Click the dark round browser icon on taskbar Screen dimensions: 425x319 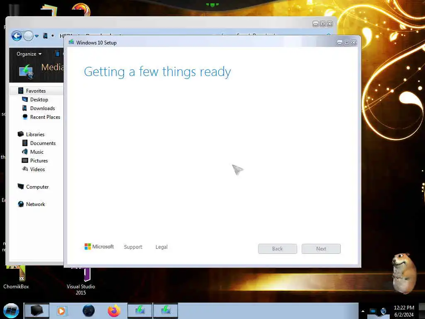pyautogui.click(x=89, y=311)
